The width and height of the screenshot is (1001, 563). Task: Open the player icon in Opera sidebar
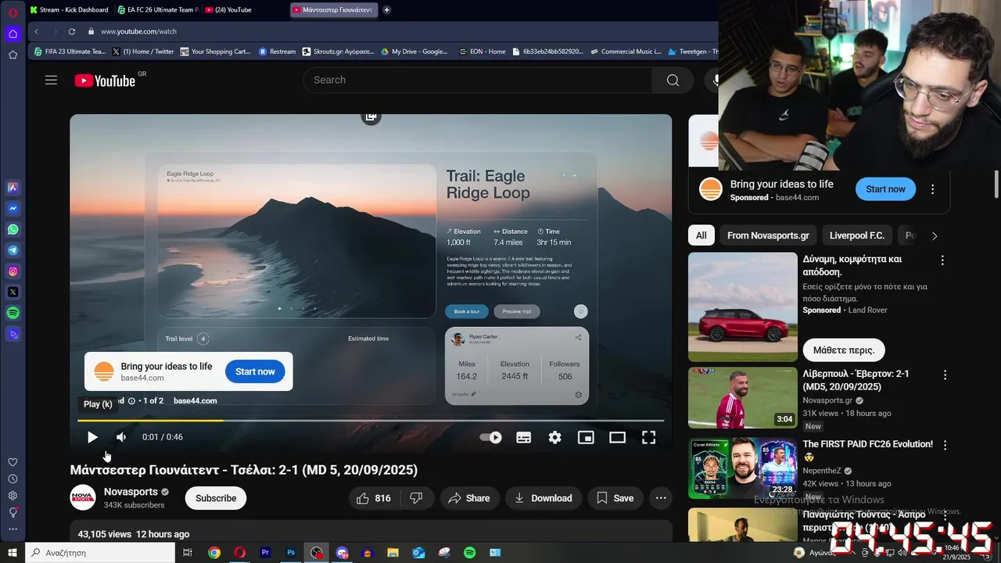point(13,334)
